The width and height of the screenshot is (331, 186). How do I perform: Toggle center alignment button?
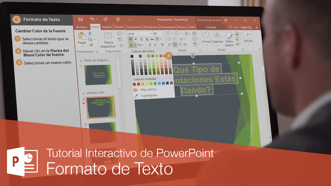click(175, 45)
